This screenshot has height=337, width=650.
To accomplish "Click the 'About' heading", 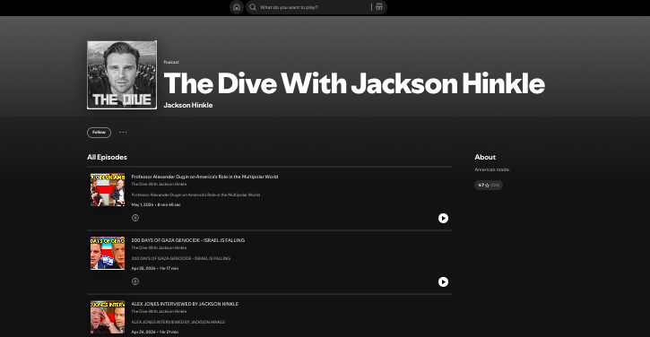I will [x=485, y=157].
